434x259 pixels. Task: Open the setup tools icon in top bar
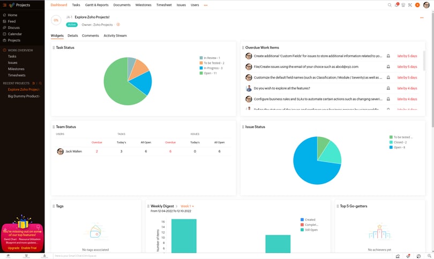(410, 5)
